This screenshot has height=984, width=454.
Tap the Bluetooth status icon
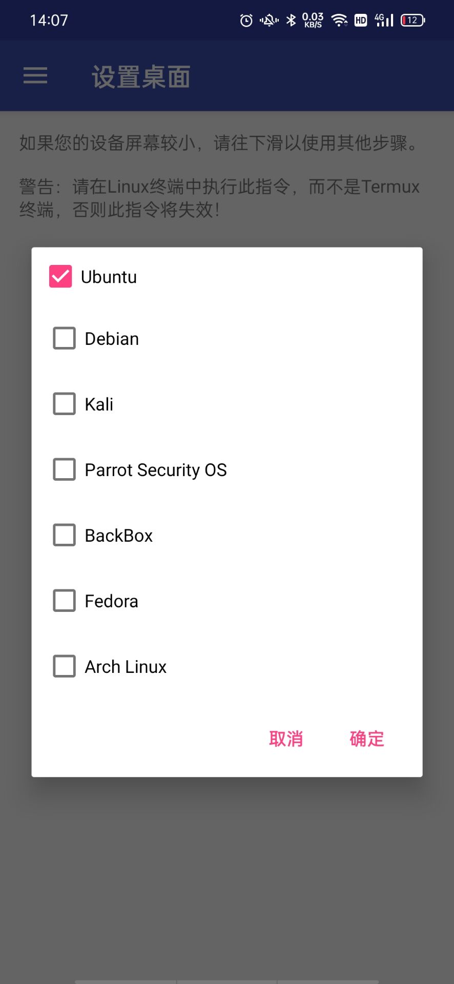point(291,20)
